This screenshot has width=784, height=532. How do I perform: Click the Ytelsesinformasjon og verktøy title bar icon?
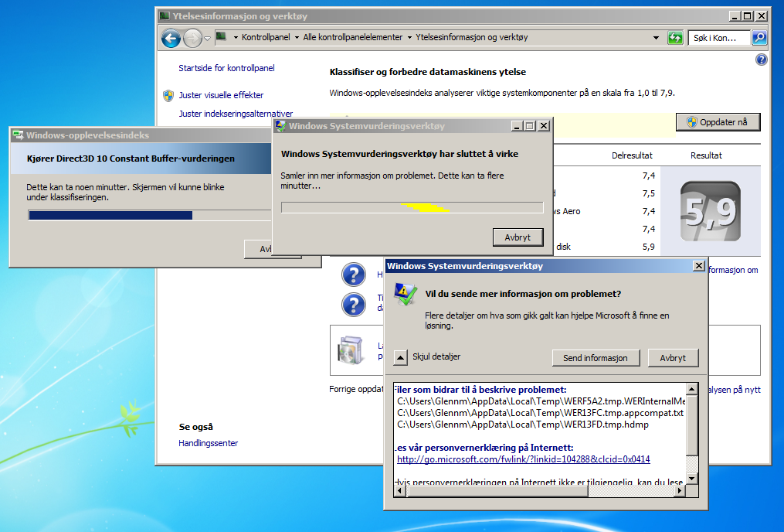click(165, 16)
